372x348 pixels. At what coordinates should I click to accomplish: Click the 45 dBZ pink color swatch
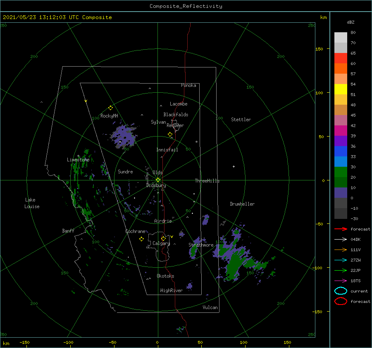341,120
